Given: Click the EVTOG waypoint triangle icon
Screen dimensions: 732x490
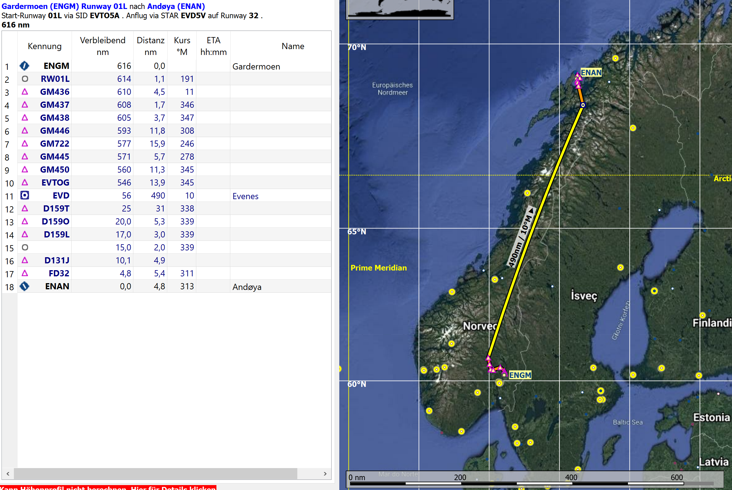Looking at the screenshot, I should point(25,182).
